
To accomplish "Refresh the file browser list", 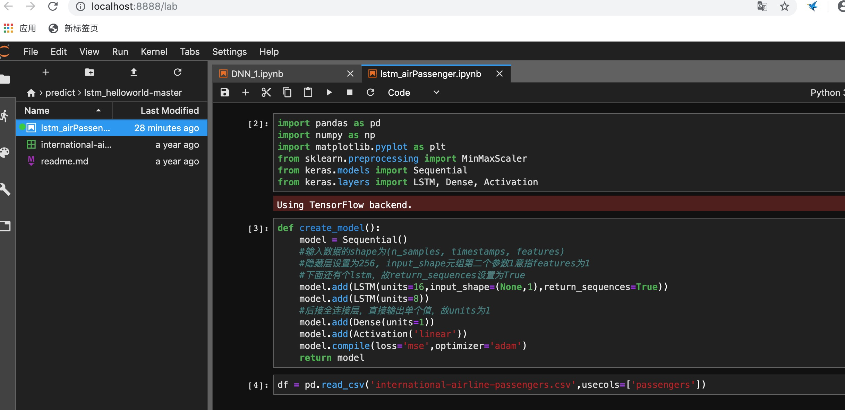I will click(178, 72).
